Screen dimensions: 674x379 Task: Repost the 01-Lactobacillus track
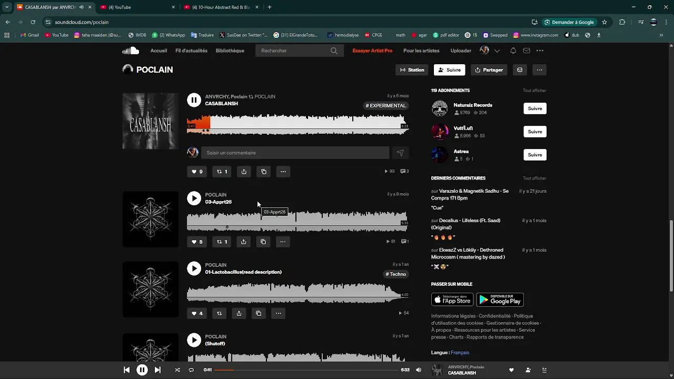click(x=219, y=313)
